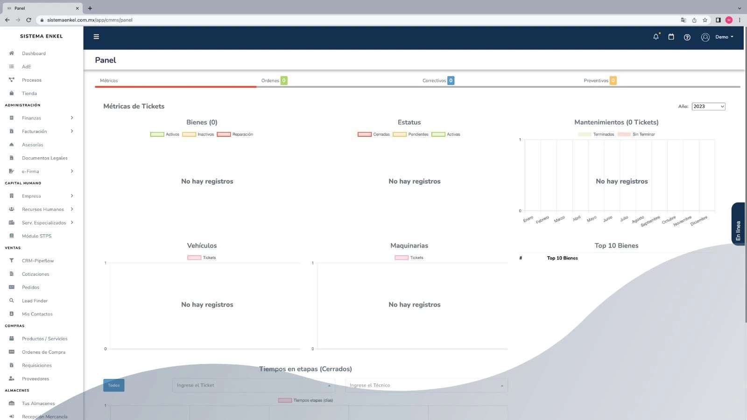Image resolution: width=747 pixels, height=420 pixels.
Task: Open Documentos Legales link in sidebar
Action: click(44, 158)
